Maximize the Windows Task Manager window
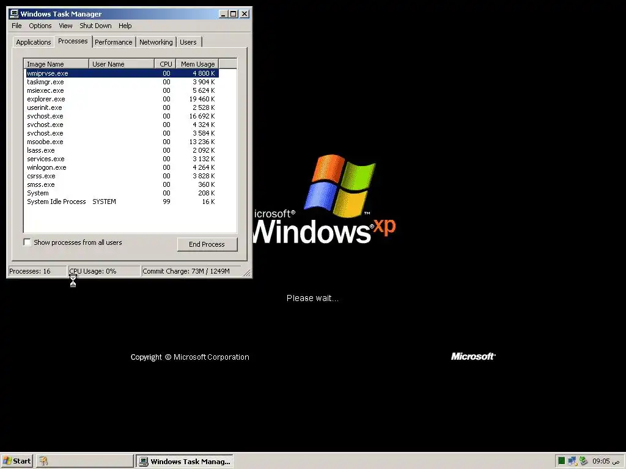Image resolution: width=626 pixels, height=469 pixels. pos(234,14)
